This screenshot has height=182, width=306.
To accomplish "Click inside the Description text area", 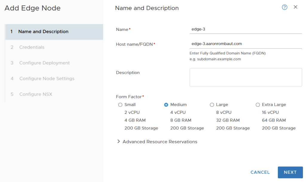I will pyautogui.click(x=246, y=77).
